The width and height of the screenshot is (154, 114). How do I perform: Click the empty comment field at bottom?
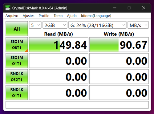click(77, 105)
